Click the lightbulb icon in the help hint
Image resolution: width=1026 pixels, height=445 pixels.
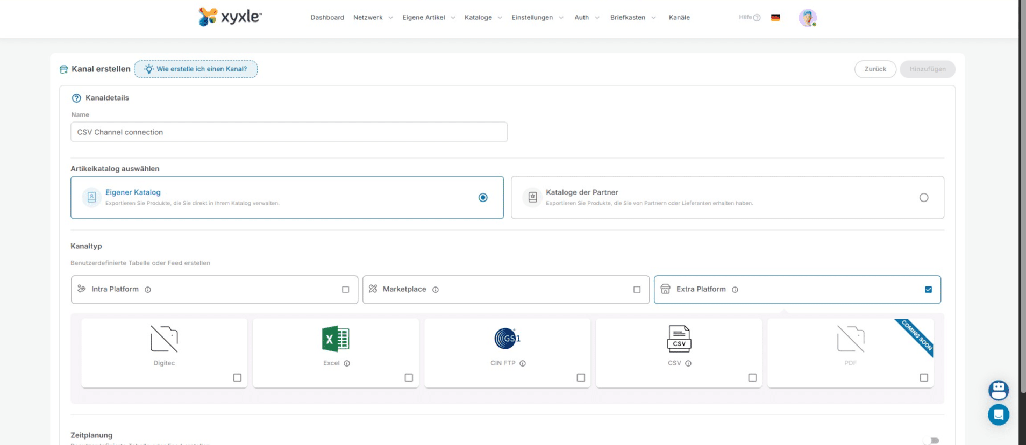pyautogui.click(x=149, y=69)
